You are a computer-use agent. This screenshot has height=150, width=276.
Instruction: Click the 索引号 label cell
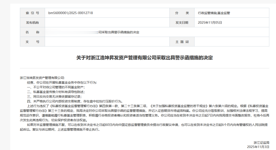point(32,13)
